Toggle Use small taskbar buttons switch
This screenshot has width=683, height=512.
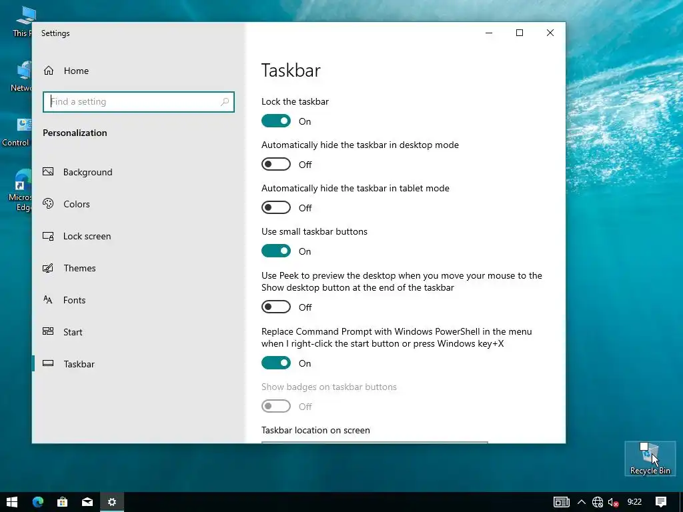tap(275, 251)
